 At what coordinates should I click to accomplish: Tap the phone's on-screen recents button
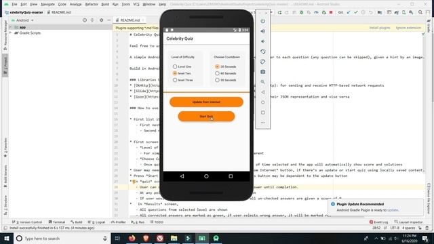click(231, 176)
